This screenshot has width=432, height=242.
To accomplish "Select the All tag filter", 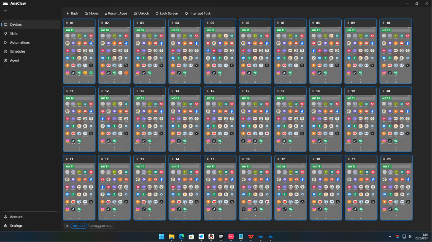I will pyautogui.click(x=79, y=226).
